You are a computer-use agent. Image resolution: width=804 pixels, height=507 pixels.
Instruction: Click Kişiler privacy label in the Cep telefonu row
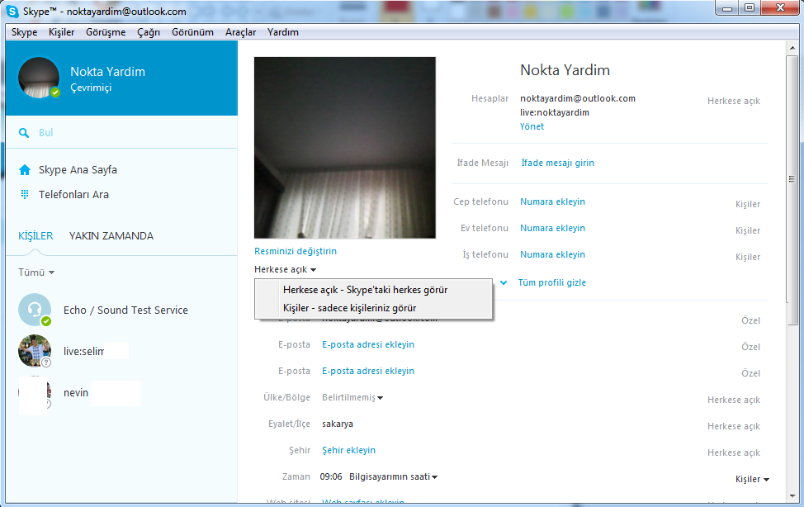pyautogui.click(x=748, y=204)
